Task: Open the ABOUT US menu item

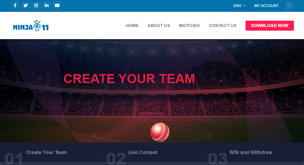Action: click(159, 25)
